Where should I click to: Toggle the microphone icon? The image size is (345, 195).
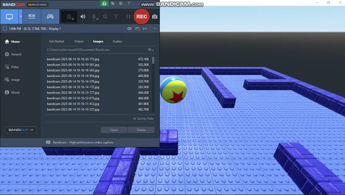pyautogui.click(x=94, y=16)
